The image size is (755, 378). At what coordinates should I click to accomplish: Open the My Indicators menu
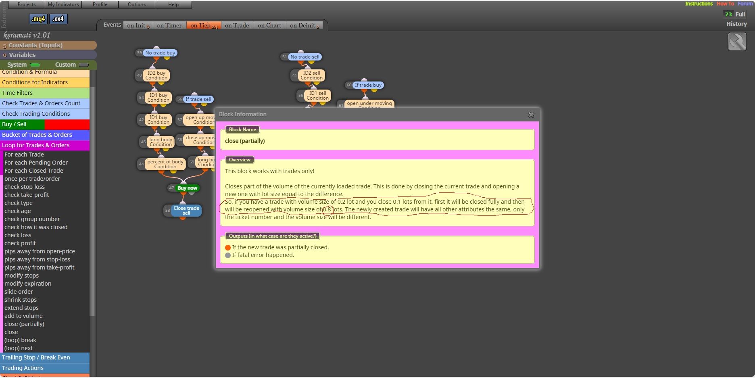click(63, 4)
